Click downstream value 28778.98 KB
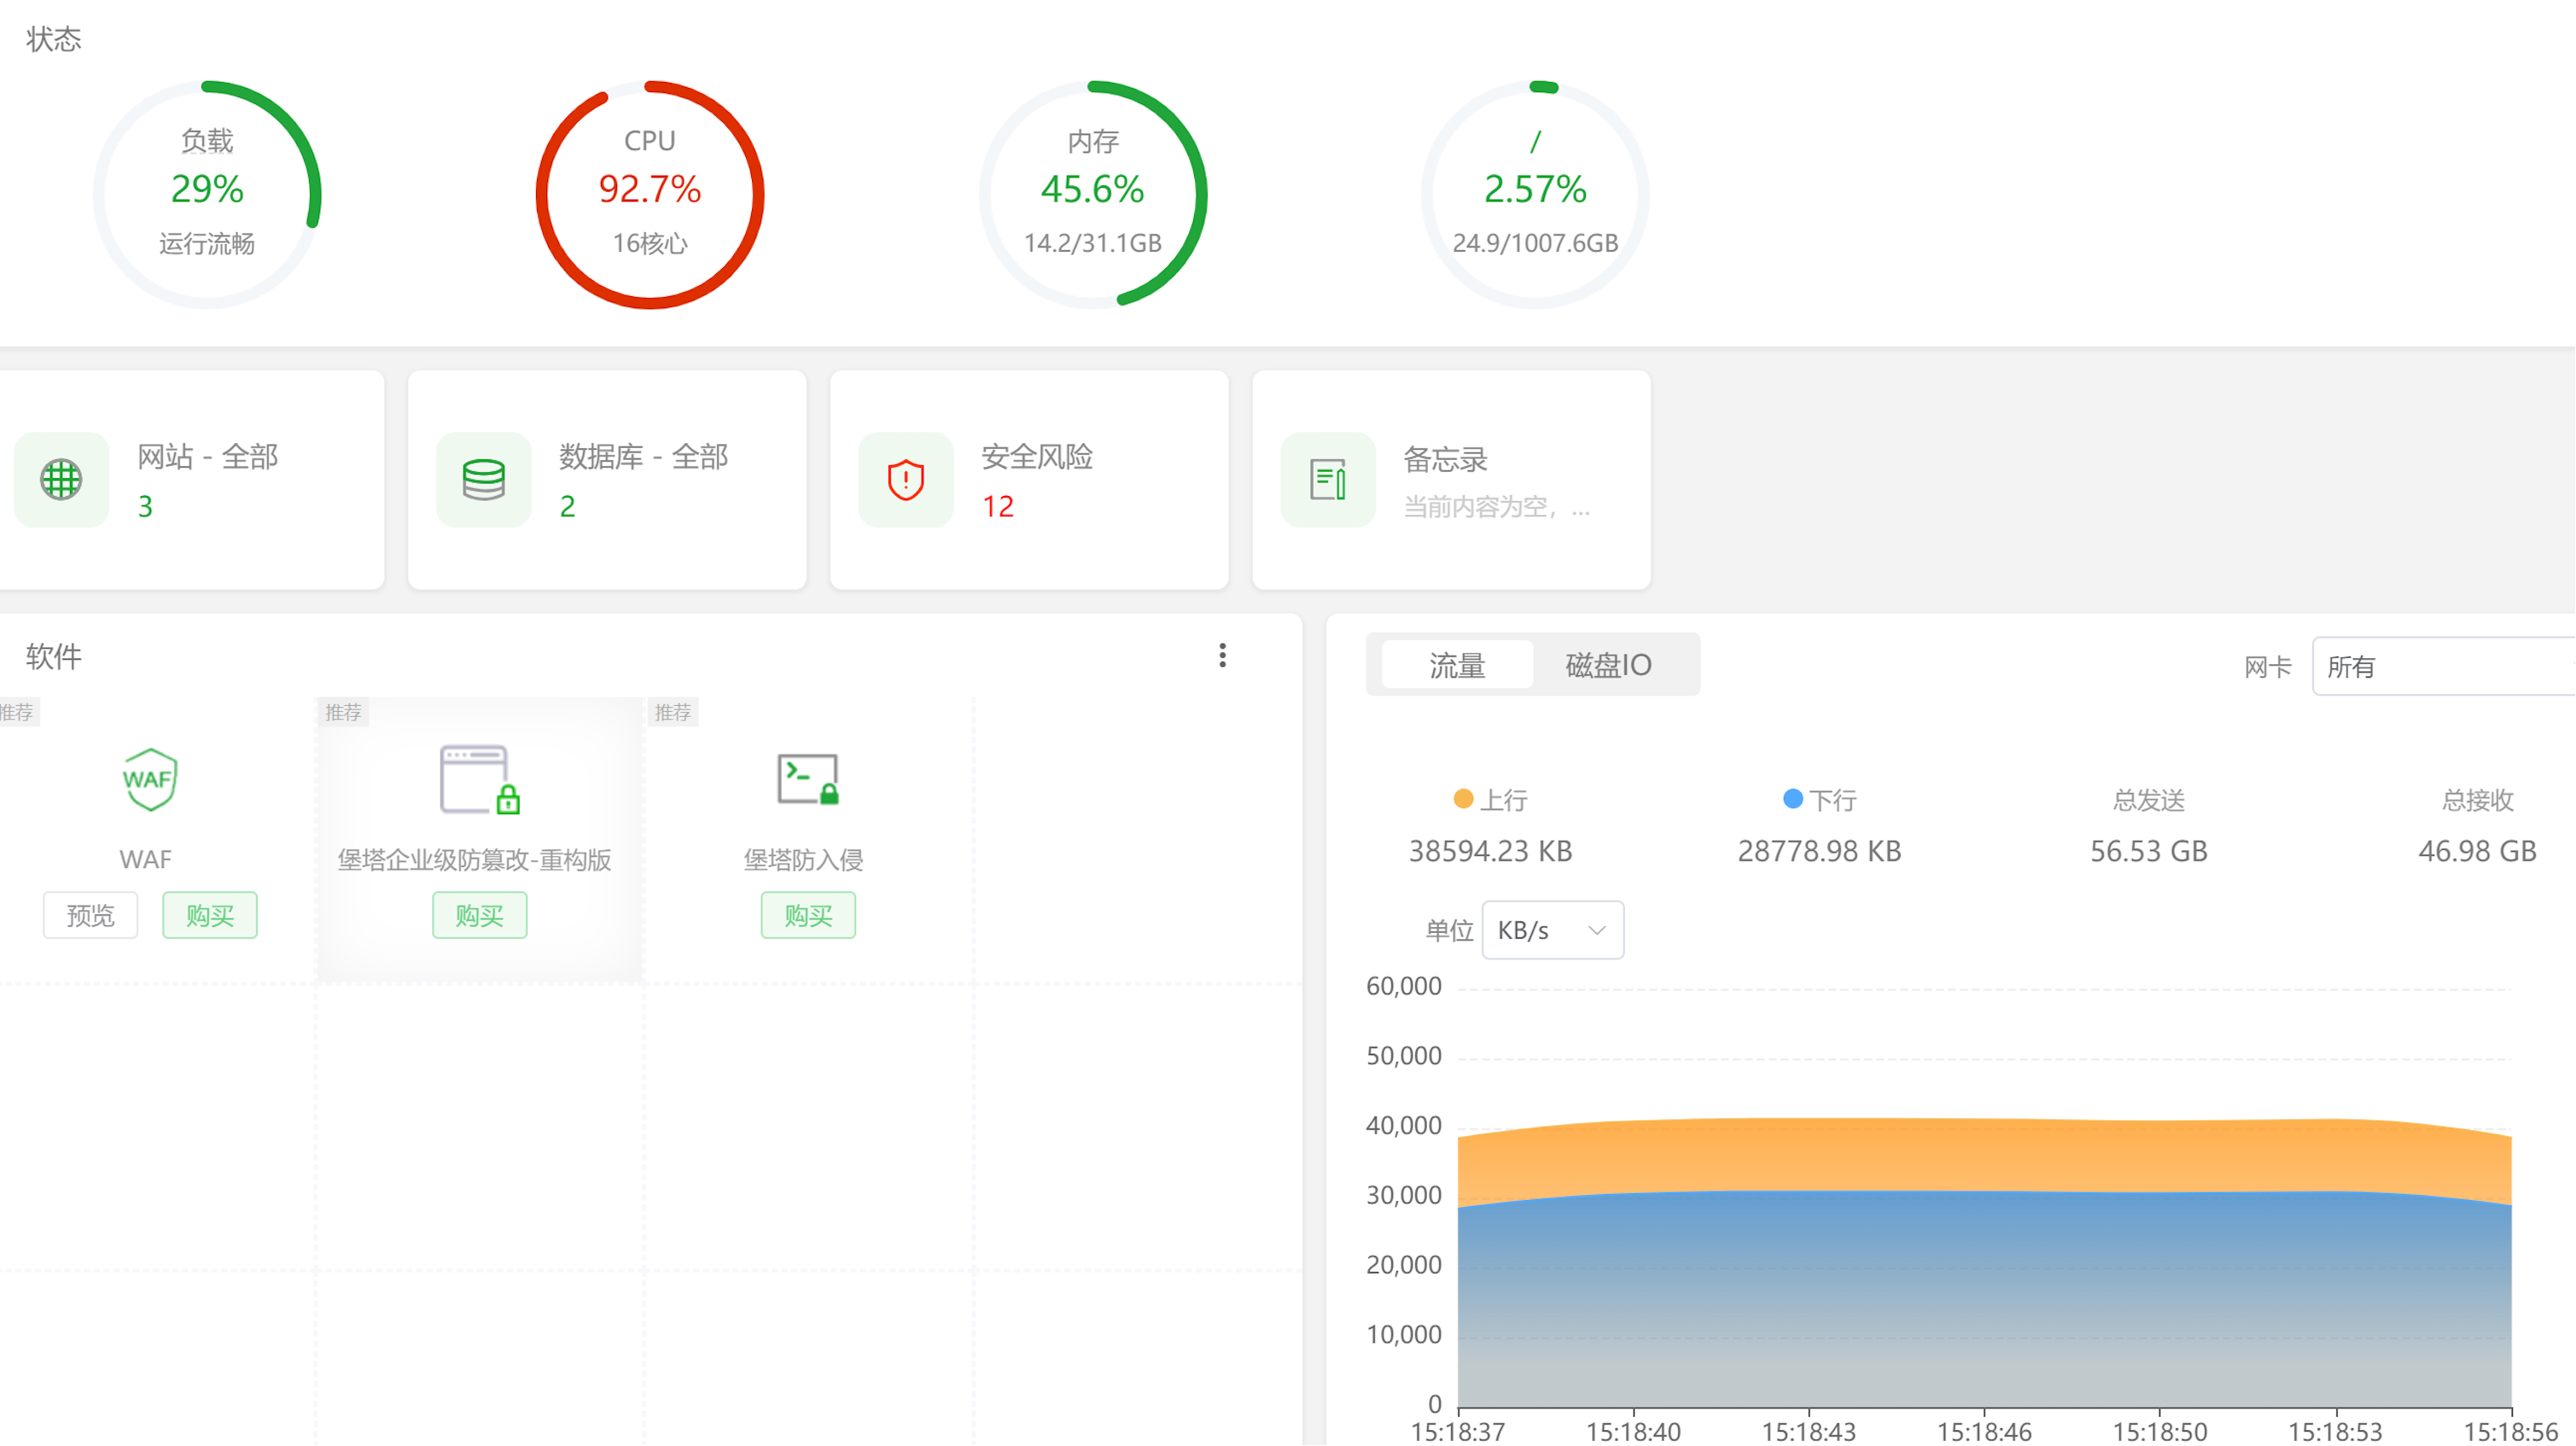The image size is (2576, 1446). (1820, 851)
